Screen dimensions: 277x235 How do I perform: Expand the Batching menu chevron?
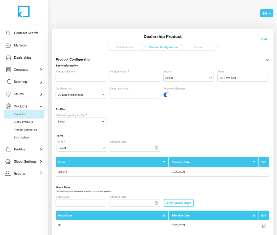(x=41, y=82)
